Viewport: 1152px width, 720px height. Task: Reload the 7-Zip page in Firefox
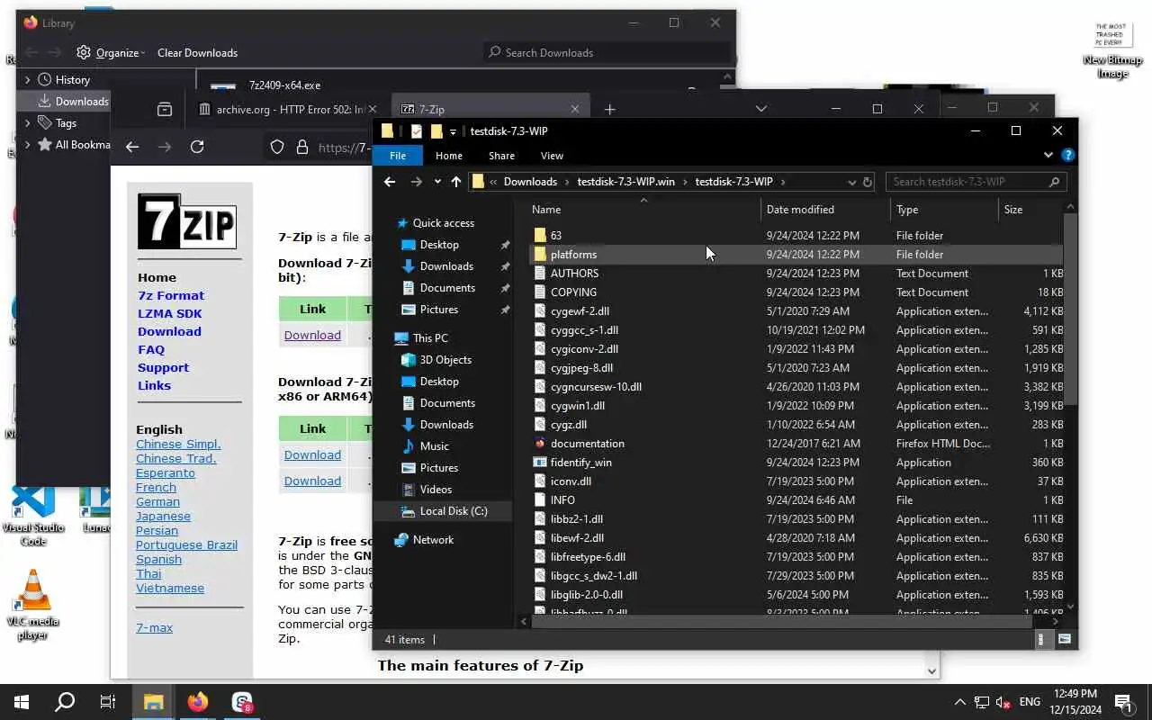point(197,148)
